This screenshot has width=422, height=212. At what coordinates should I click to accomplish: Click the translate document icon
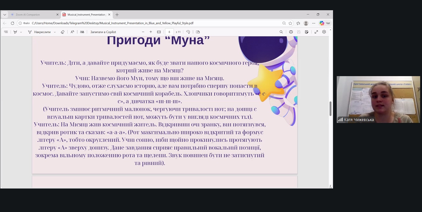click(82, 32)
